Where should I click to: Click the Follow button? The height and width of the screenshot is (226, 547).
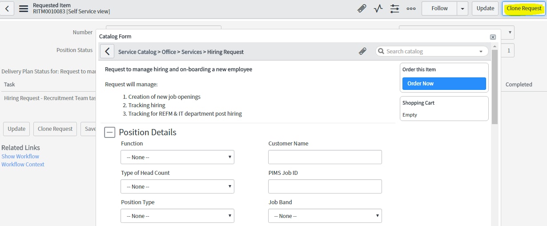439,8
